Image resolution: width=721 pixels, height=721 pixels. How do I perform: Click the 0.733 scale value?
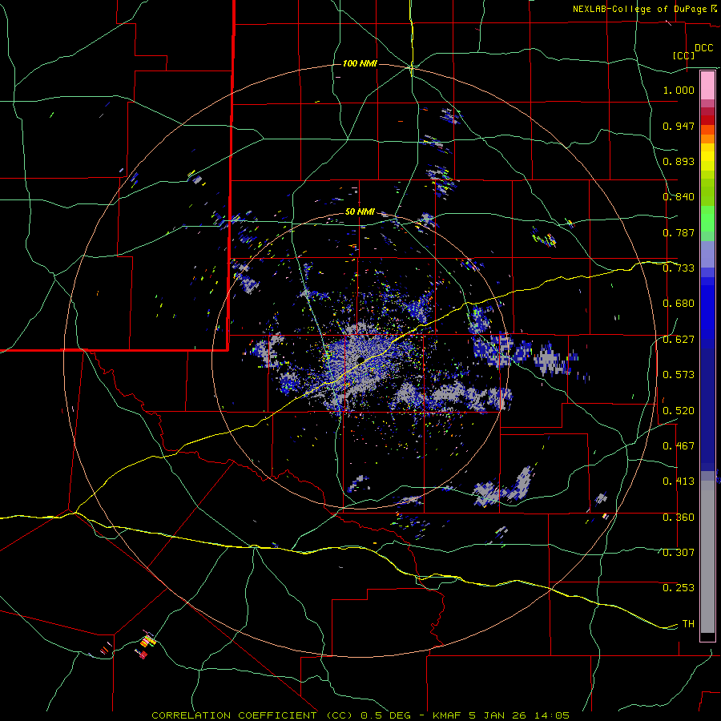(x=679, y=268)
